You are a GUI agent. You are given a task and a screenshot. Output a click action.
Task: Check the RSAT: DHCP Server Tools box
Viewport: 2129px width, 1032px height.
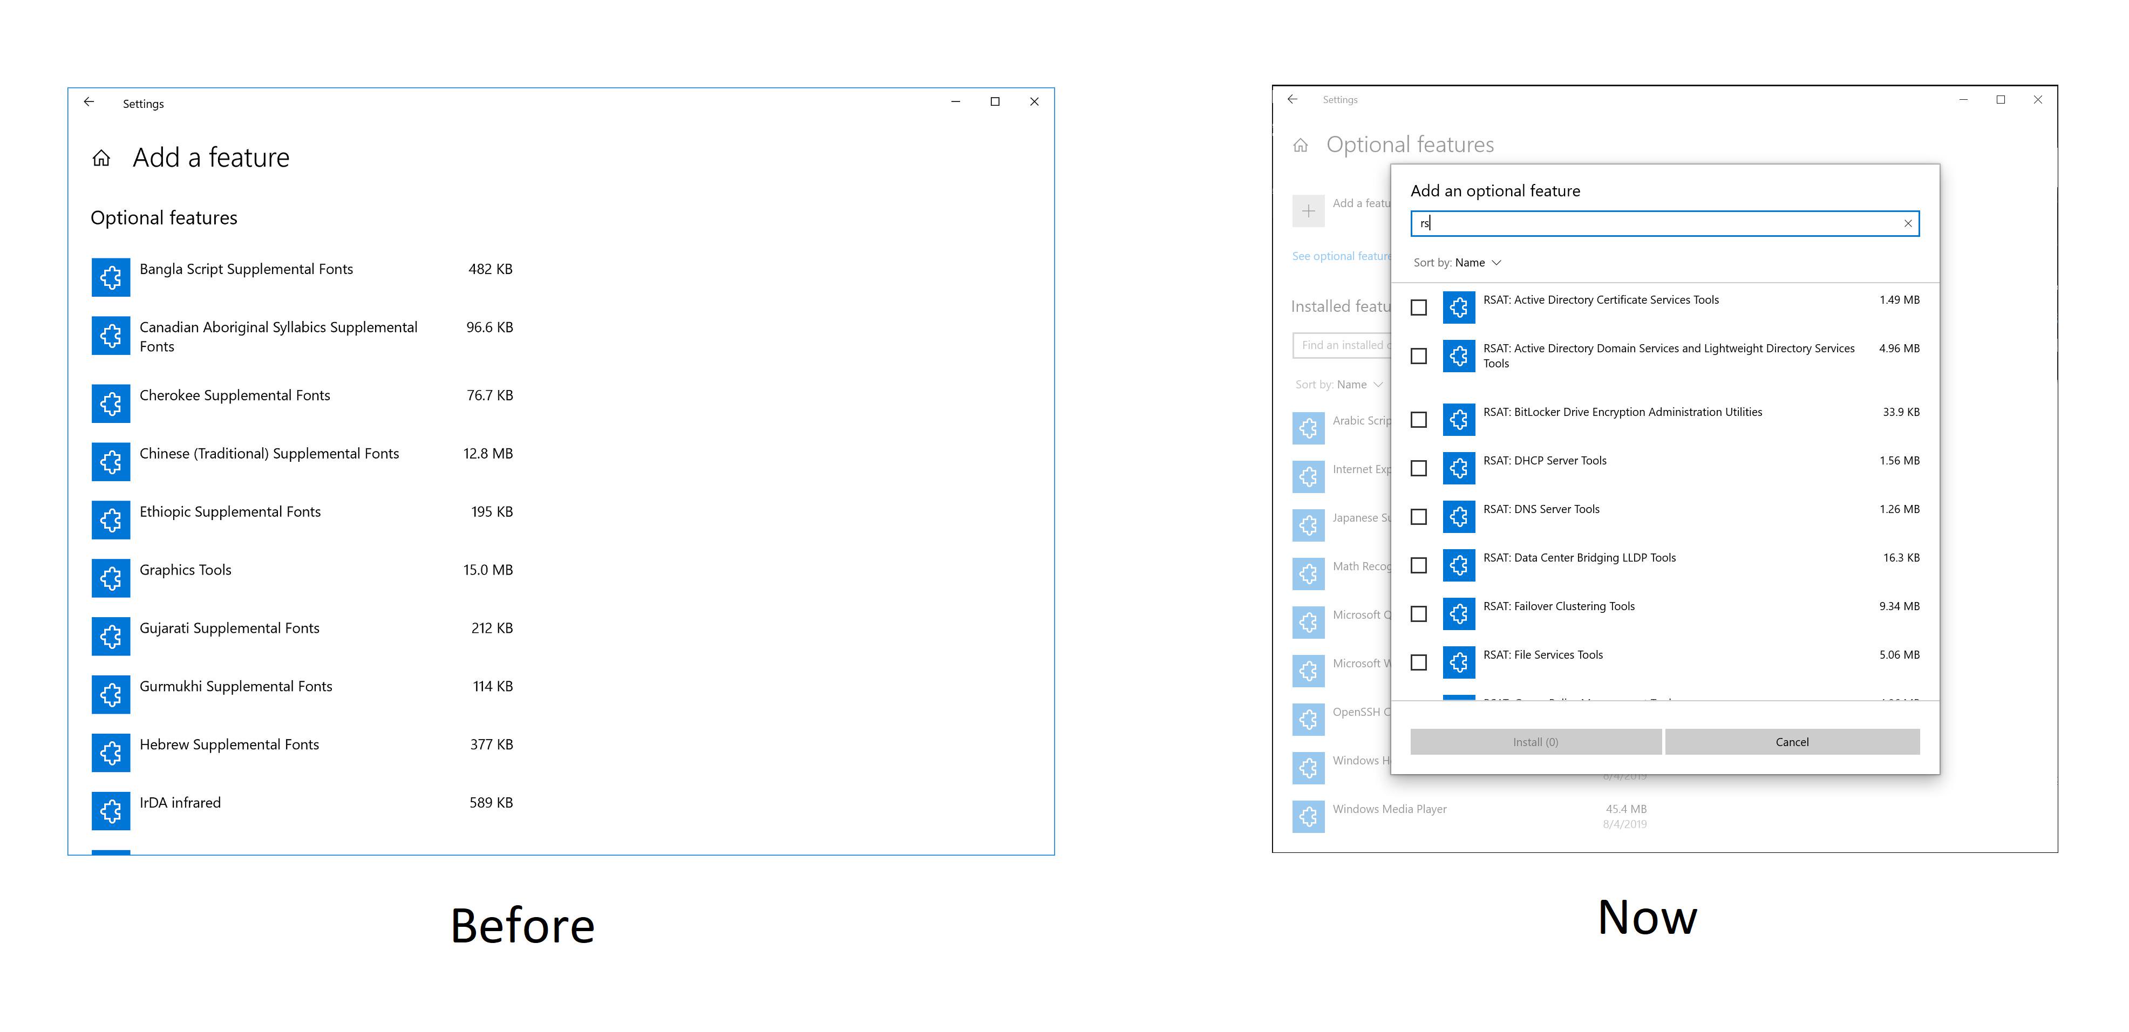(1418, 468)
